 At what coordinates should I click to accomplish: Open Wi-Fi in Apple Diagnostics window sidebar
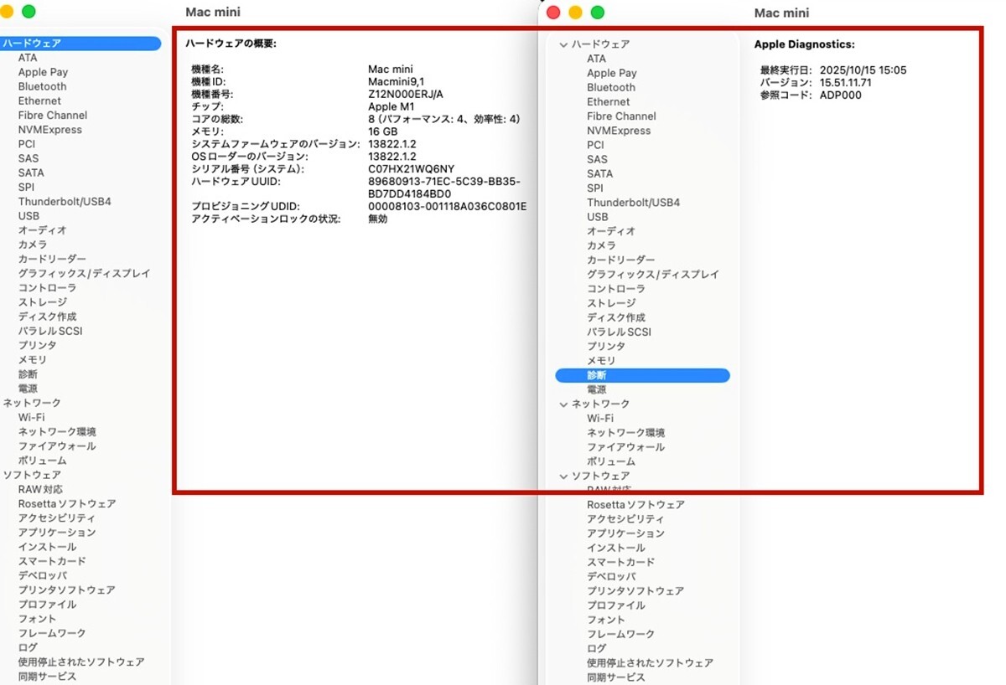tap(600, 418)
